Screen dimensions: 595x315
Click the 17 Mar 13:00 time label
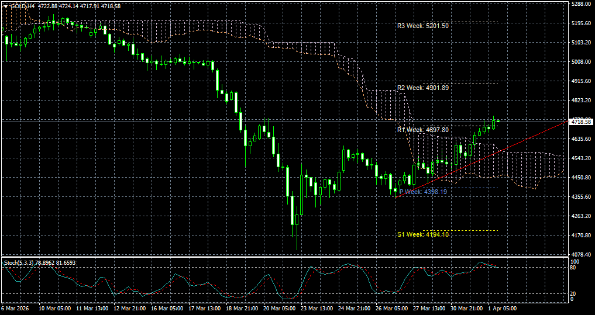[205, 309]
